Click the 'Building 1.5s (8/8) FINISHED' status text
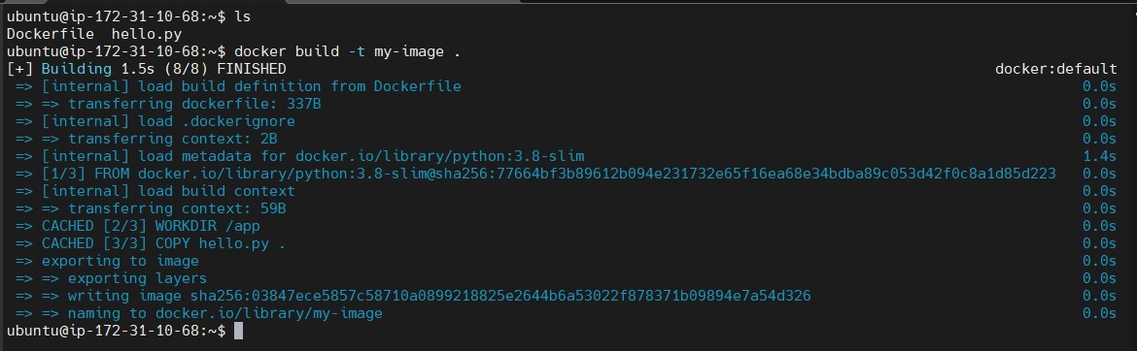1137x351 pixels. [x=164, y=69]
